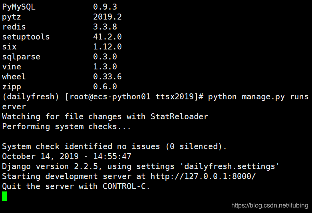Click the setuptools package name
This screenshot has height=213, width=312.
(x=26, y=37)
